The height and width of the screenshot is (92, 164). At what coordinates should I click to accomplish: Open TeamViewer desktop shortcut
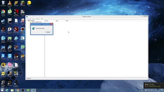(x=3, y=57)
